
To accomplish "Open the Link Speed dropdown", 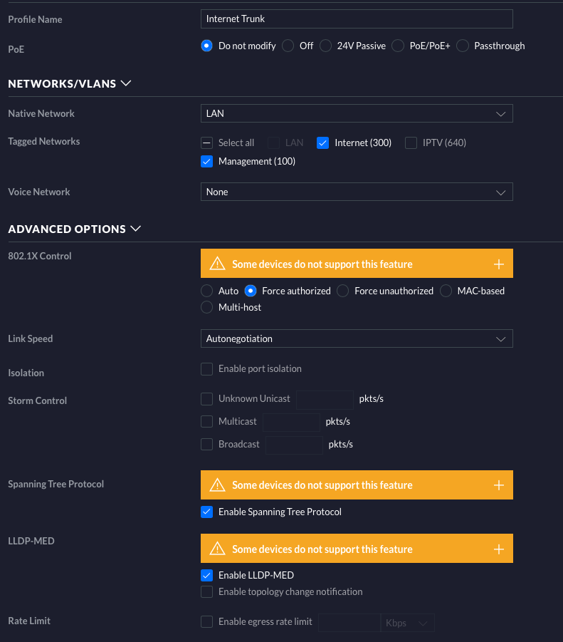I will pos(357,338).
